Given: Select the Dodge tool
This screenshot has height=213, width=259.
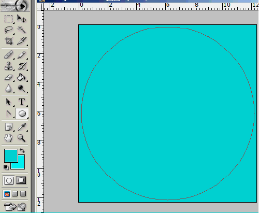Looking at the screenshot, I should (x=22, y=89).
